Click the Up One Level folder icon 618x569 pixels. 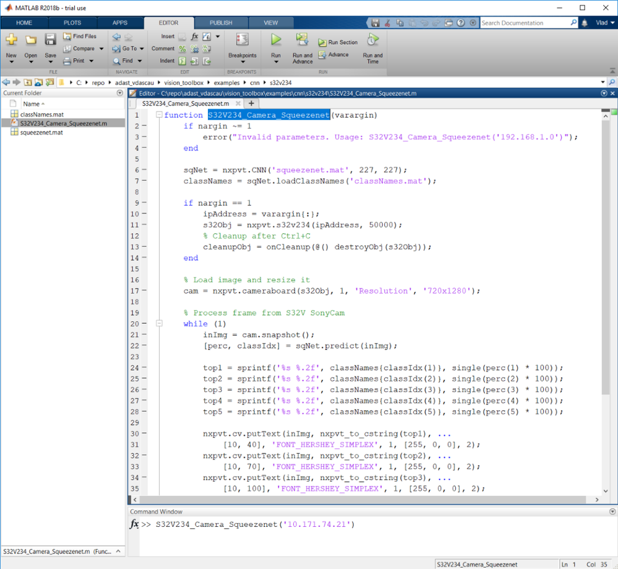tap(28, 82)
